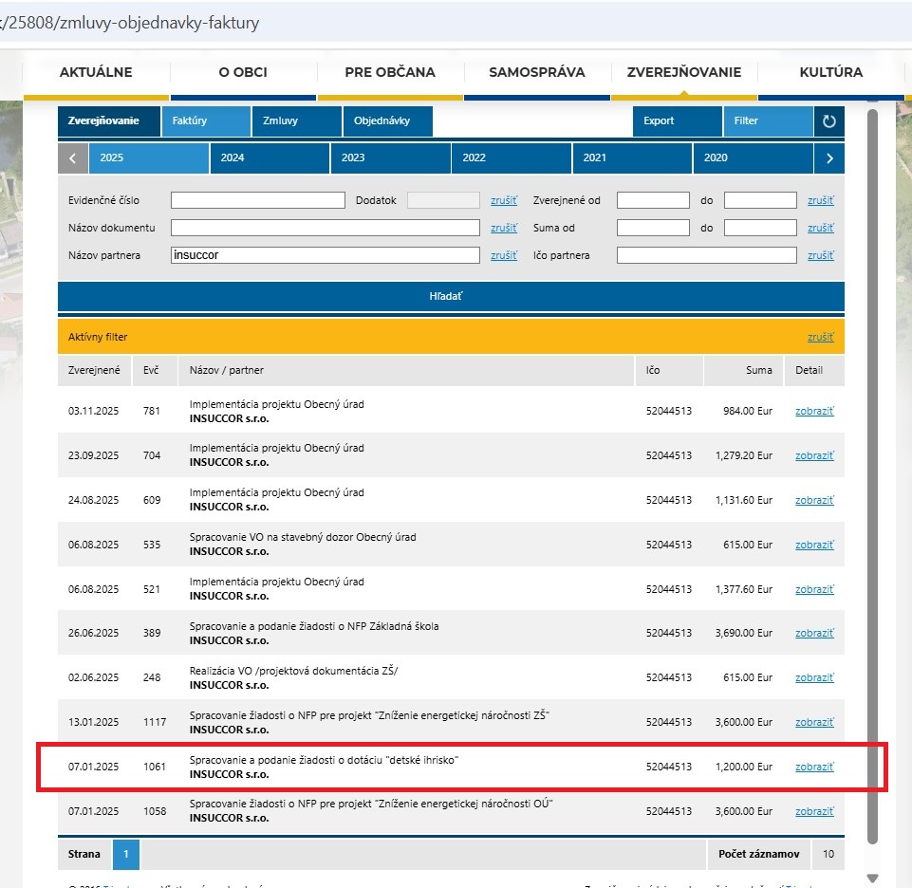
Task: Go to previous years with left arrow
Action: (73, 158)
